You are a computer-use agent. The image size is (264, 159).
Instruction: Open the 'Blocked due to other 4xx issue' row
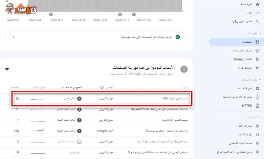click(x=96, y=153)
